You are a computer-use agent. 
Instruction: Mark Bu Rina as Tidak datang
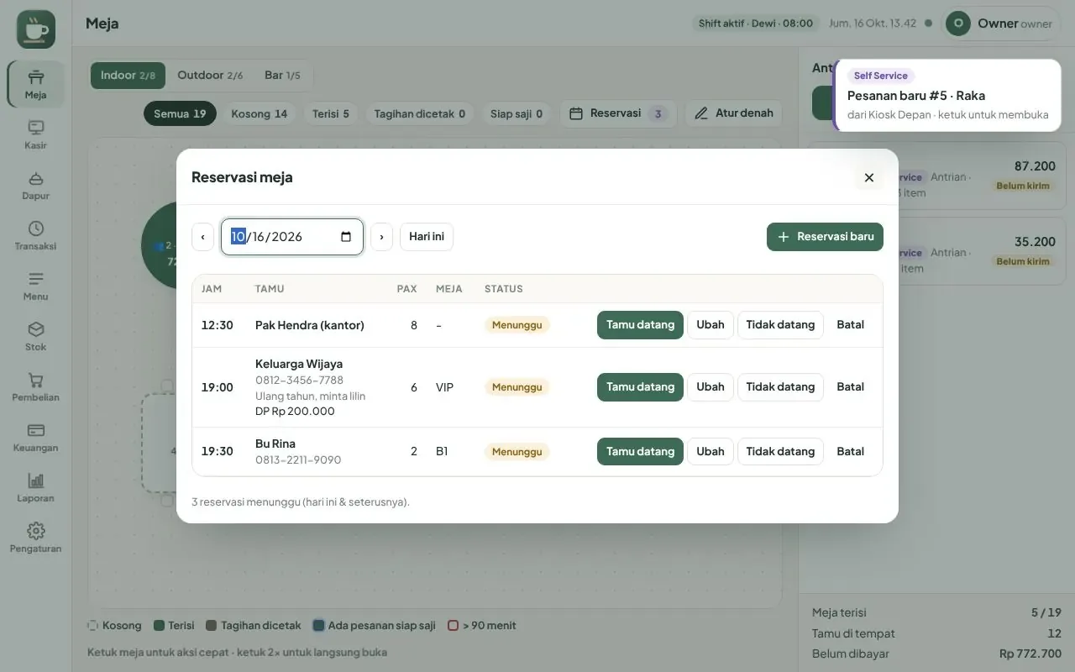pos(780,452)
